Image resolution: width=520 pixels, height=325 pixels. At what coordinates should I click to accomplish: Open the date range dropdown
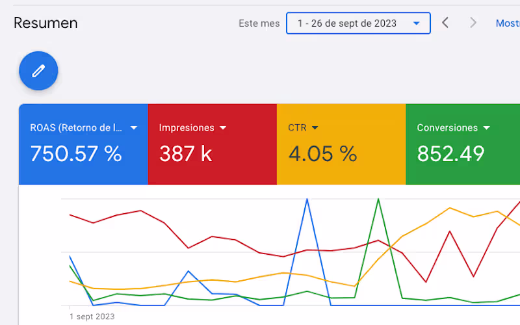tap(358, 23)
